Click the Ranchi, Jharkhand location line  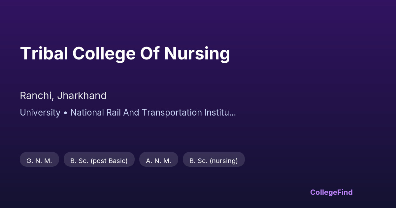tap(63, 96)
